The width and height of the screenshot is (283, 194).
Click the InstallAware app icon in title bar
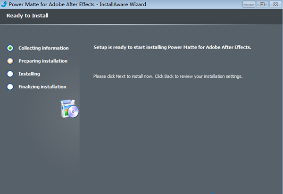tap(4, 4)
